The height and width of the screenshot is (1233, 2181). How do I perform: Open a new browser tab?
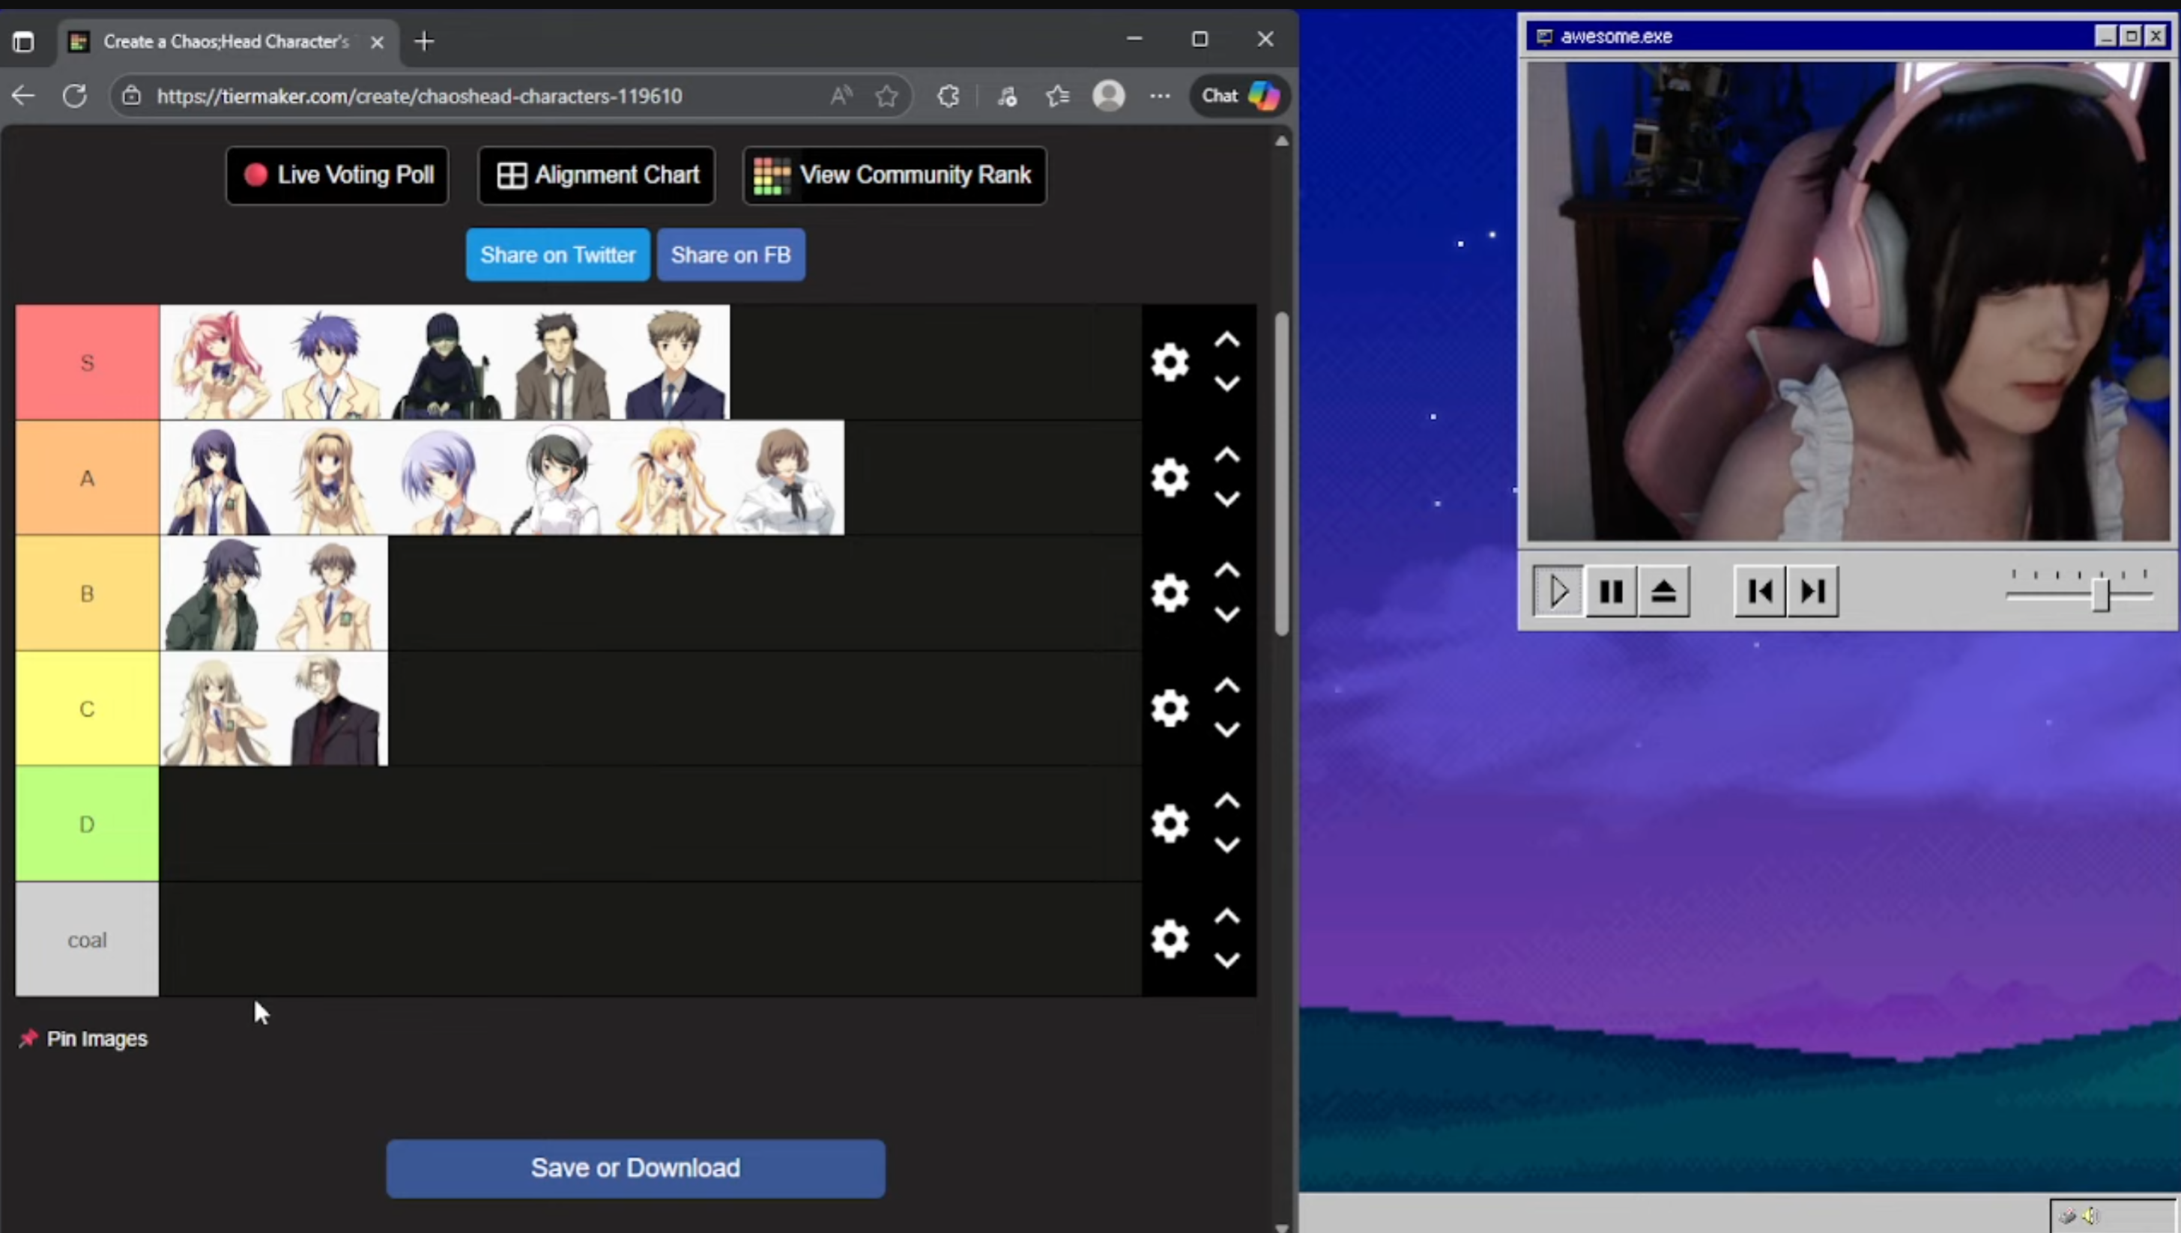point(424,40)
